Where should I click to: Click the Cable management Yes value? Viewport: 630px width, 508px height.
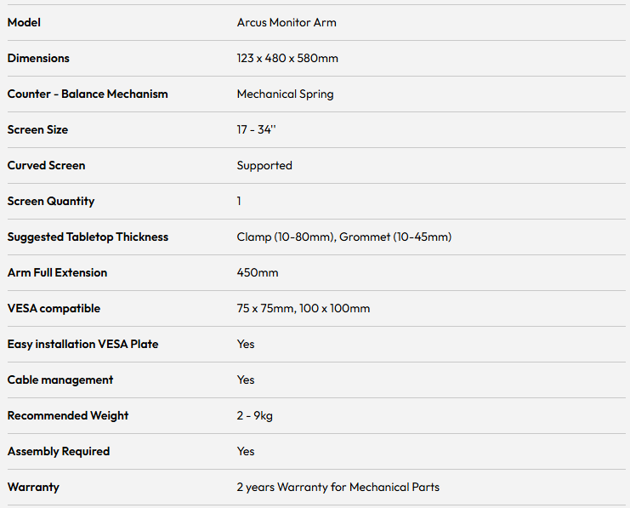pos(246,380)
